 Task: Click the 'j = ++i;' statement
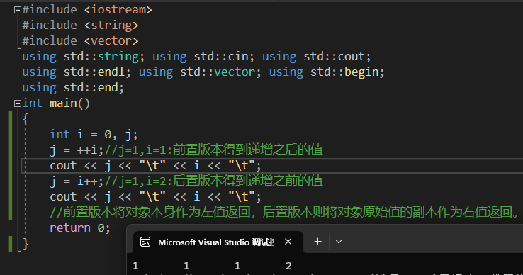tap(77, 150)
